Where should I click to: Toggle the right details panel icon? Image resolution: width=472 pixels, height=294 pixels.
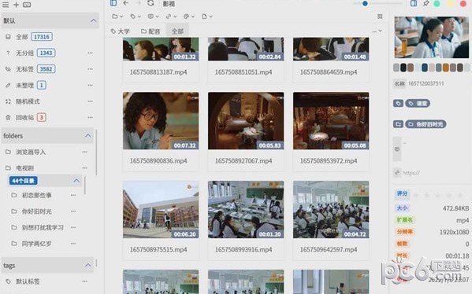[414, 3]
